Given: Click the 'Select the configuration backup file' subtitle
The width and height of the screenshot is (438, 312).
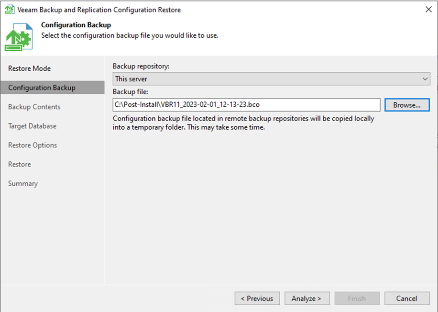Looking at the screenshot, I should 130,35.
